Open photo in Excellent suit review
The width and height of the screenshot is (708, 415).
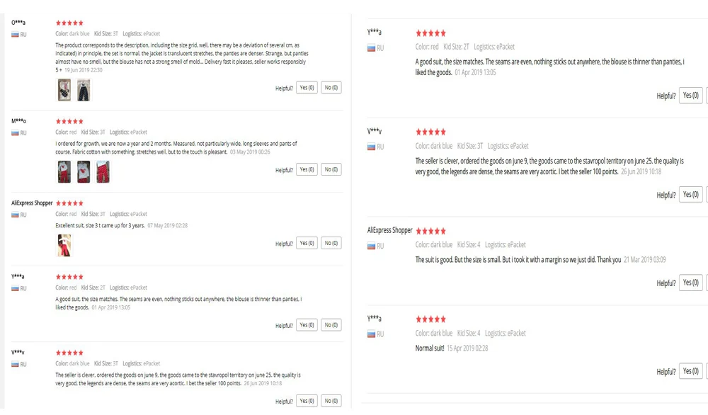click(x=64, y=245)
